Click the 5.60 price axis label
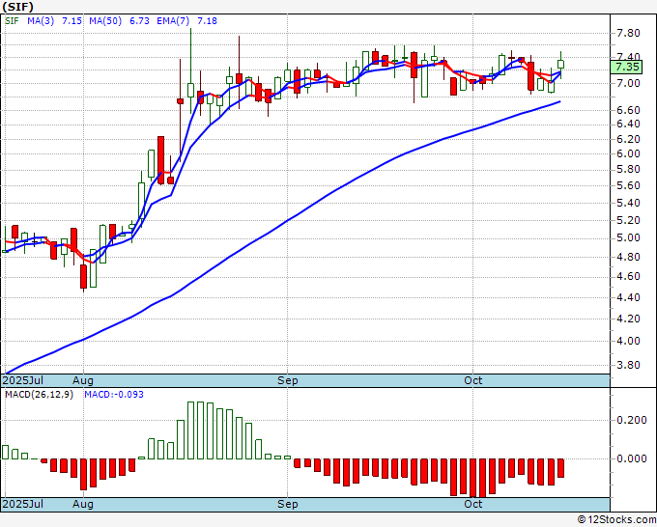Image resolution: width=657 pixels, height=527 pixels. [x=628, y=185]
